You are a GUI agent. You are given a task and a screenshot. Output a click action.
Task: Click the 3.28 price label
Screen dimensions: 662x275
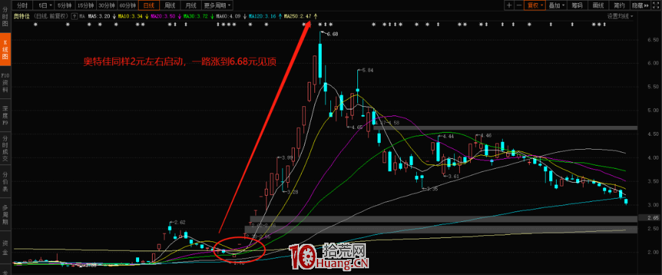(x=292, y=192)
